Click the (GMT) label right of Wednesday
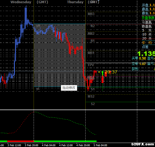Screen dimensions: 155x147 point(42,2)
